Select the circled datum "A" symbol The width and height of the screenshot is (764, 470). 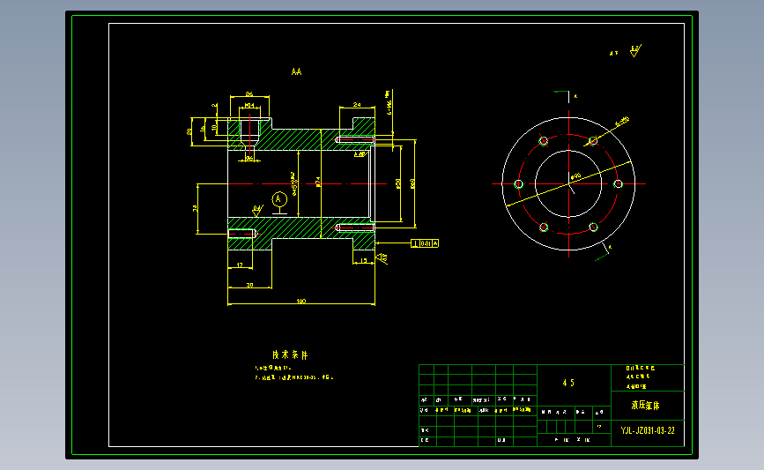click(278, 199)
